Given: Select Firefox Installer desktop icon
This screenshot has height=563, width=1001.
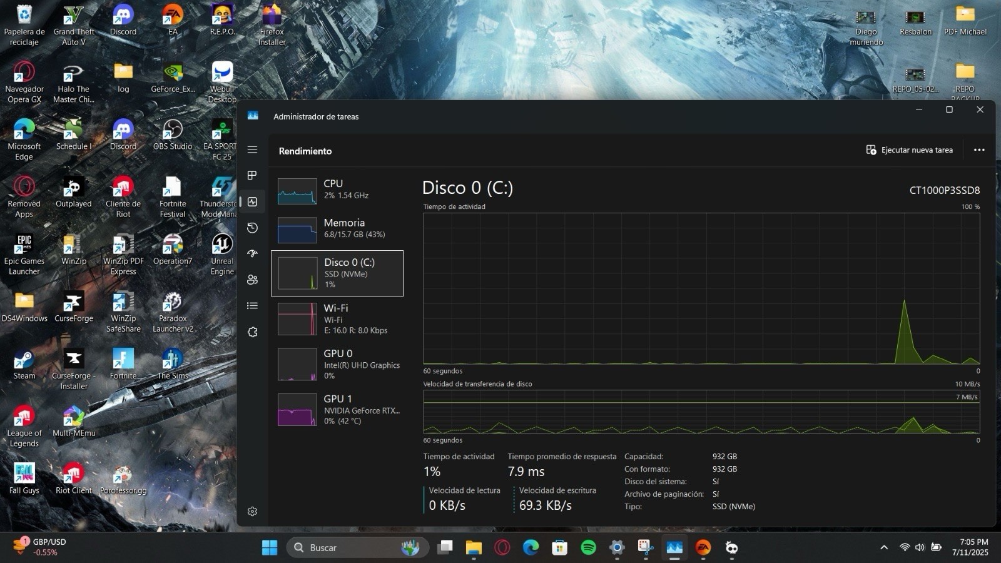Looking at the screenshot, I should [272, 25].
